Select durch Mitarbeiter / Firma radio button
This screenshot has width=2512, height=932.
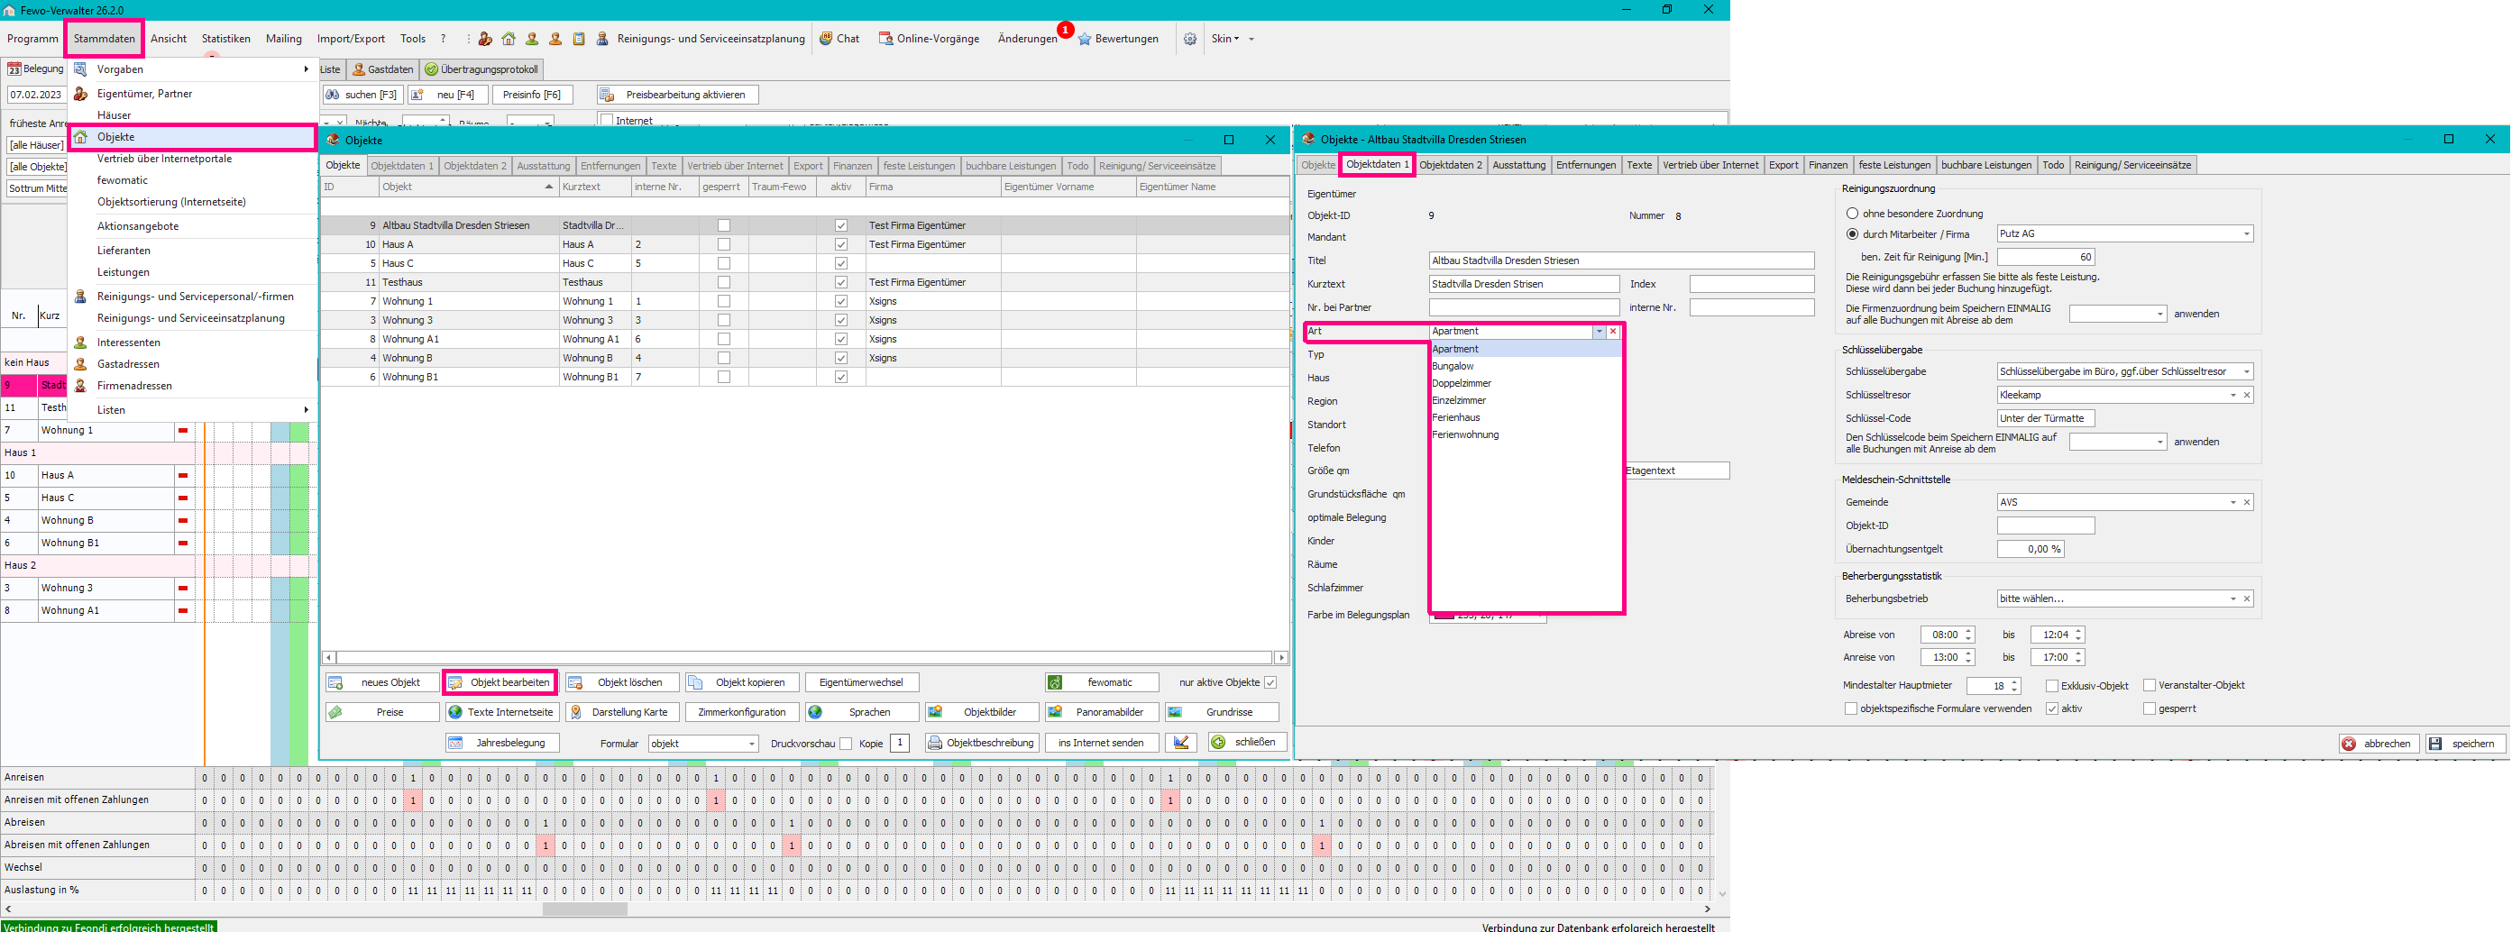[1852, 234]
